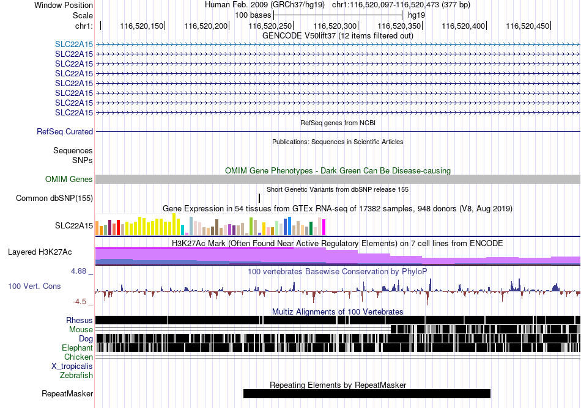Click the hg19 label beside the scale bar

click(416, 15)
